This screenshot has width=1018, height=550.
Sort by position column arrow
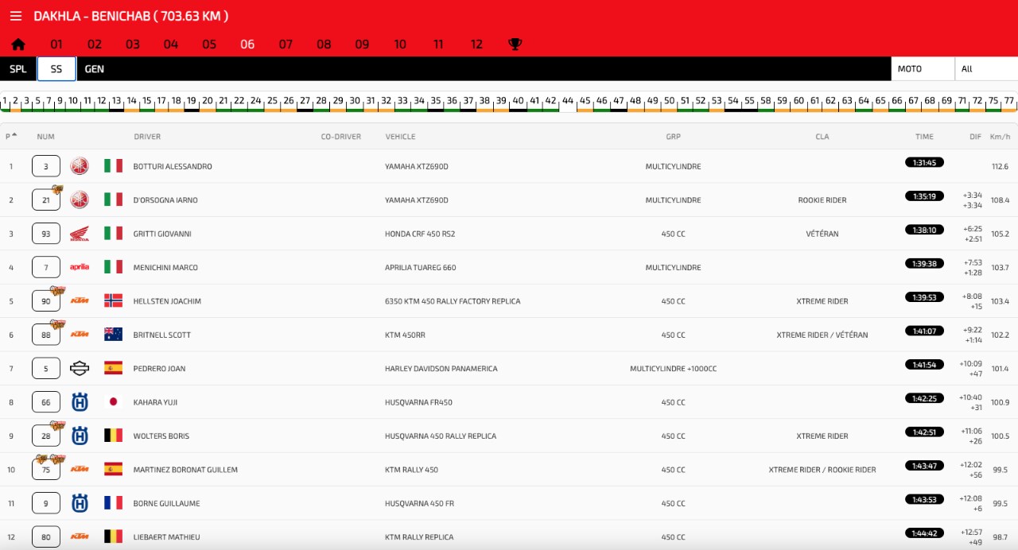click(14, 135)
